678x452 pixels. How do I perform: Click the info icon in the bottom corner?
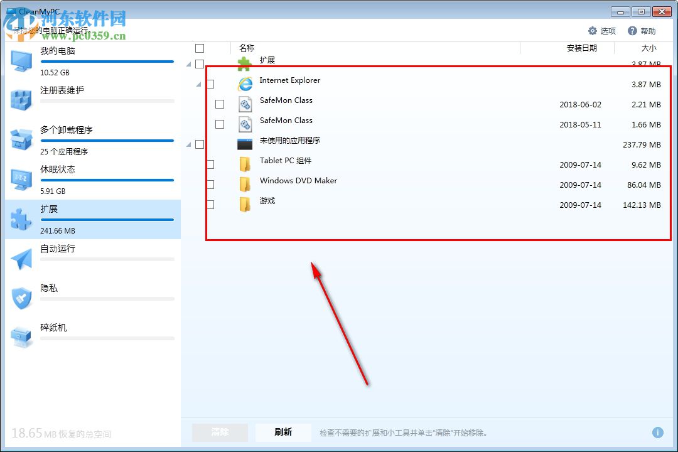(x=657, y=432)
